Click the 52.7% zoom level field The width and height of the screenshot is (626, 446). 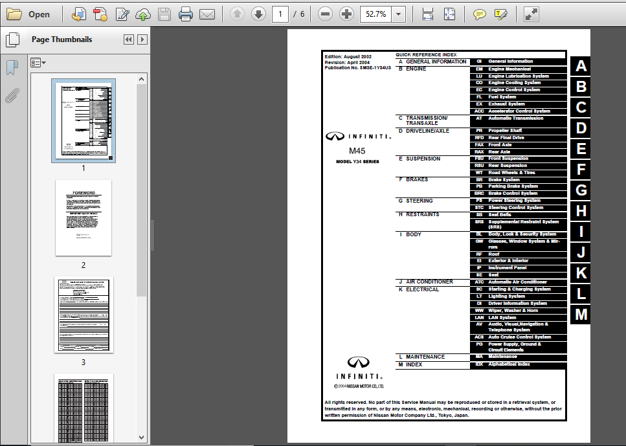pyautogui.click(x=375, y=14)
